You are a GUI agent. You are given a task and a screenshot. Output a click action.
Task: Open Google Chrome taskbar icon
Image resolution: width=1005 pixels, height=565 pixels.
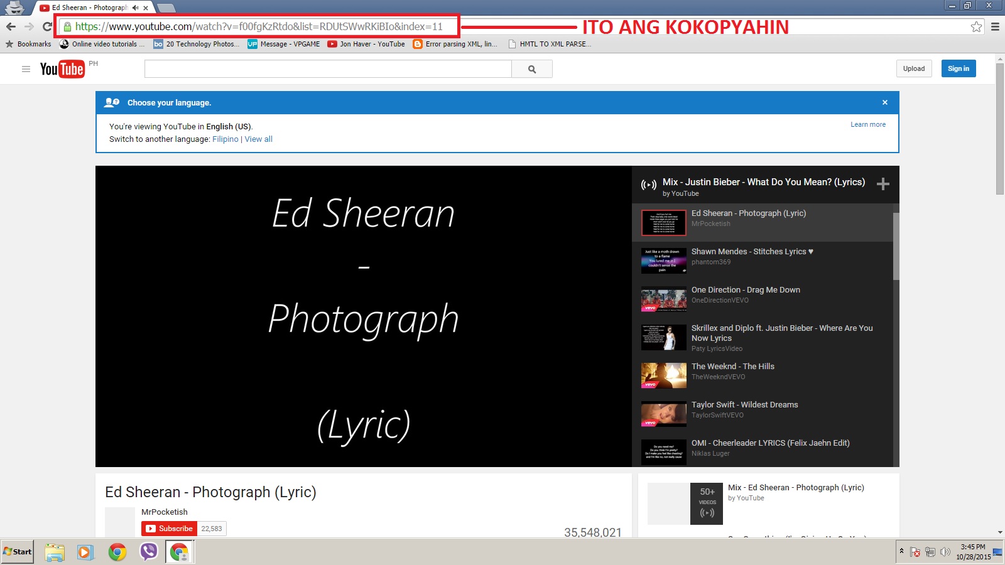[x=117, y=552]
